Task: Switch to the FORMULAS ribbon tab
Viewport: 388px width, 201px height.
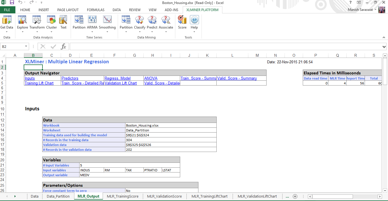Action: coord(96,10)
